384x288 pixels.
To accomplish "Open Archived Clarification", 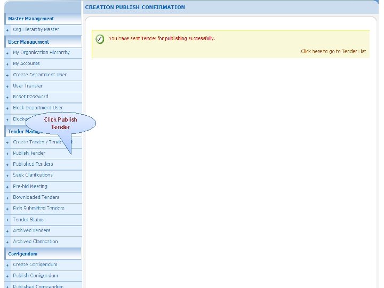I will click(x=36, y=242).
